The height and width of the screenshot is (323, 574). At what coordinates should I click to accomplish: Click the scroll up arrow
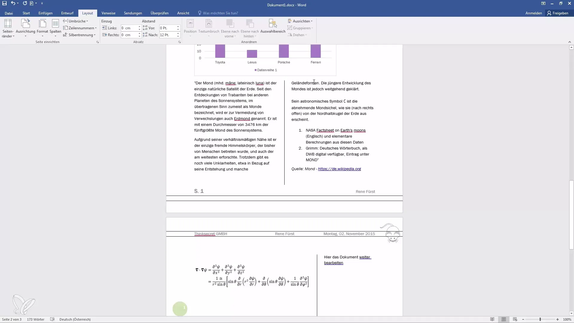tap(571, 47)
